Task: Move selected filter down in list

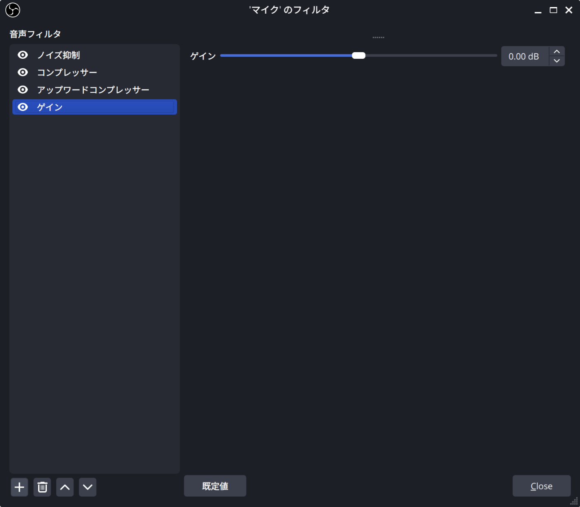Action: point(88,487)
